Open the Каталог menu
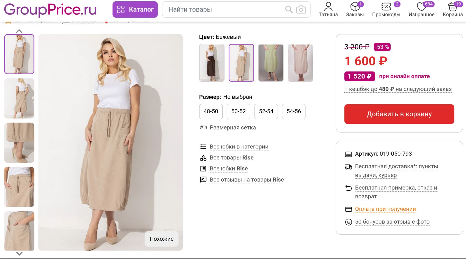This screenshot has width=466, height=259. (x=135, y=10)
